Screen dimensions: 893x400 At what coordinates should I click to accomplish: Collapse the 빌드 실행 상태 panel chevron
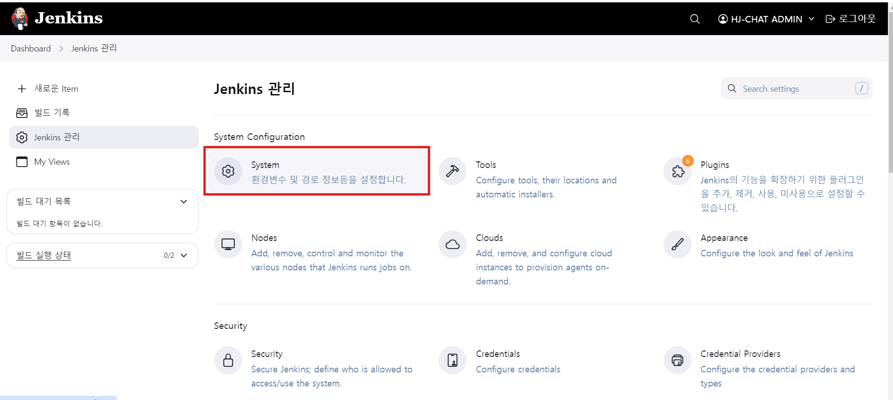coord(184,255)
